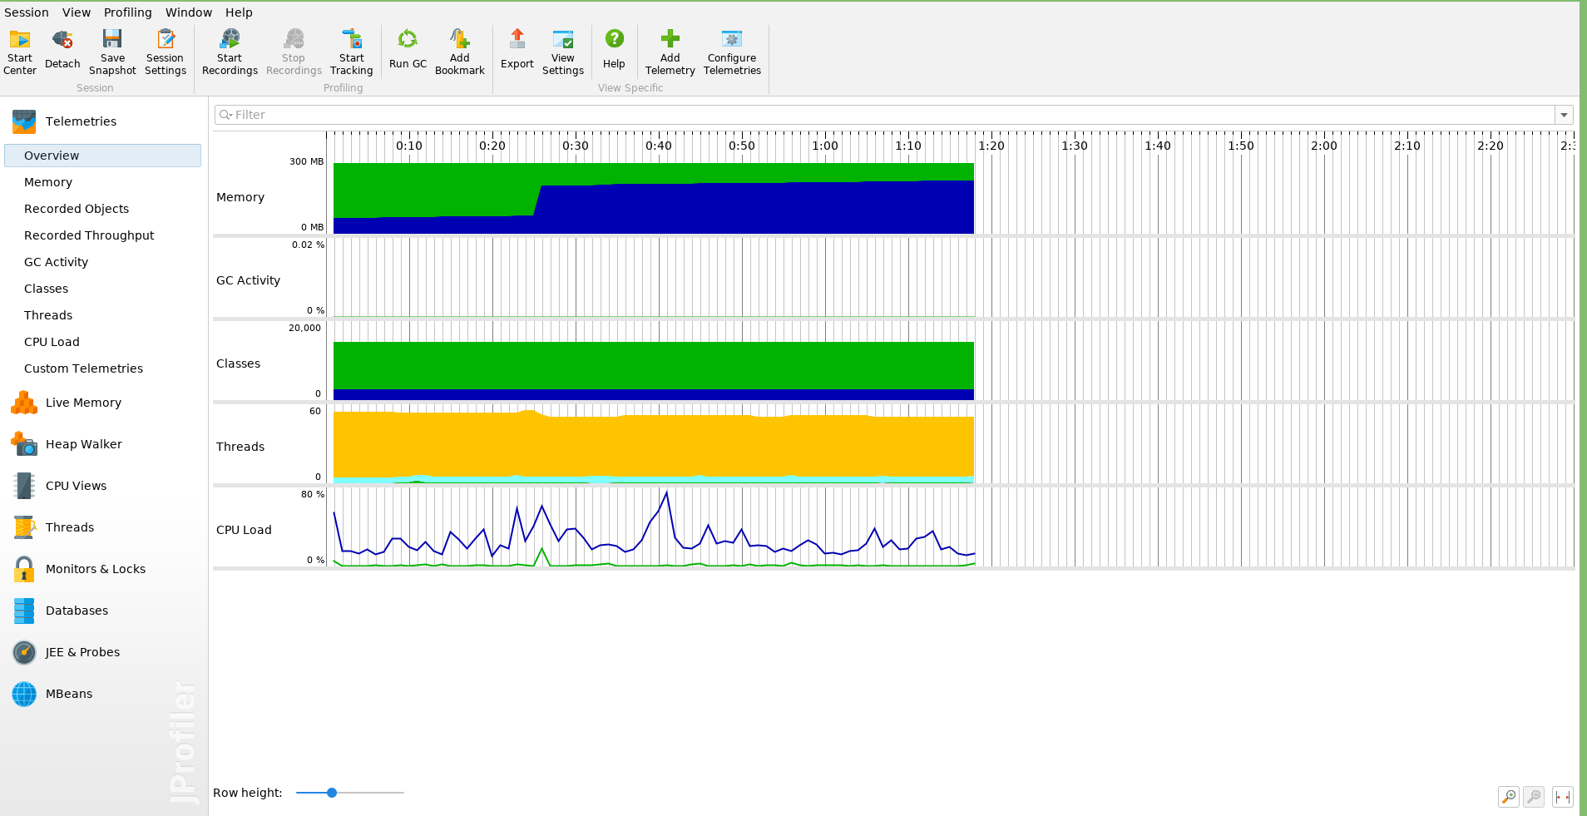
Task: Click the CPU Load peak near 0:40
Action: click(666, 493)
